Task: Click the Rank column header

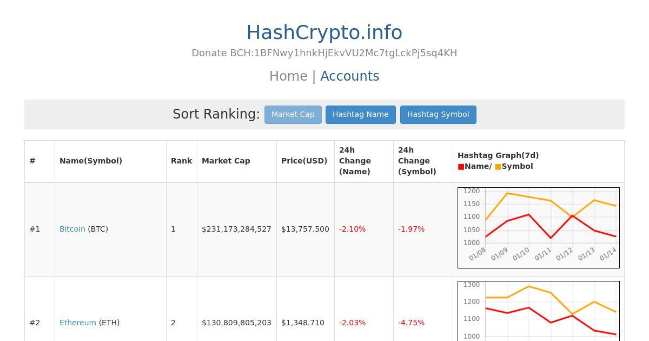Action: coord(182,161)
